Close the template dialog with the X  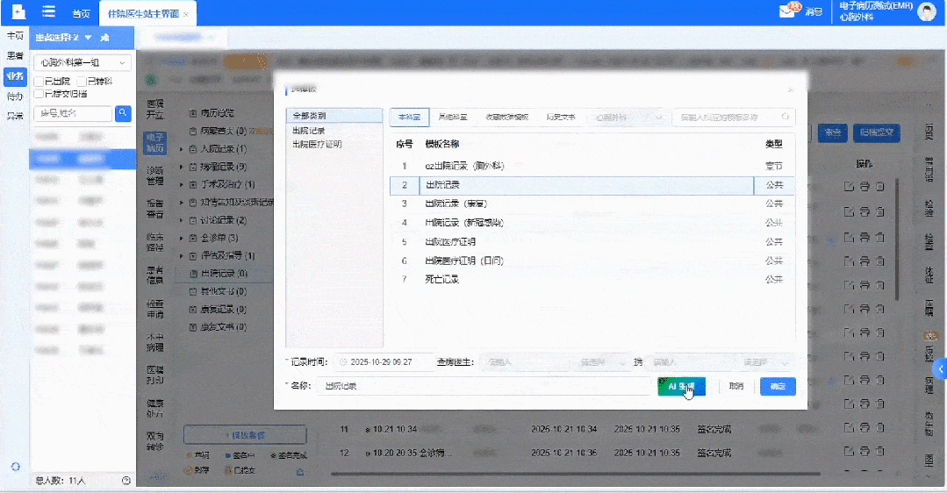click(790, 90)
